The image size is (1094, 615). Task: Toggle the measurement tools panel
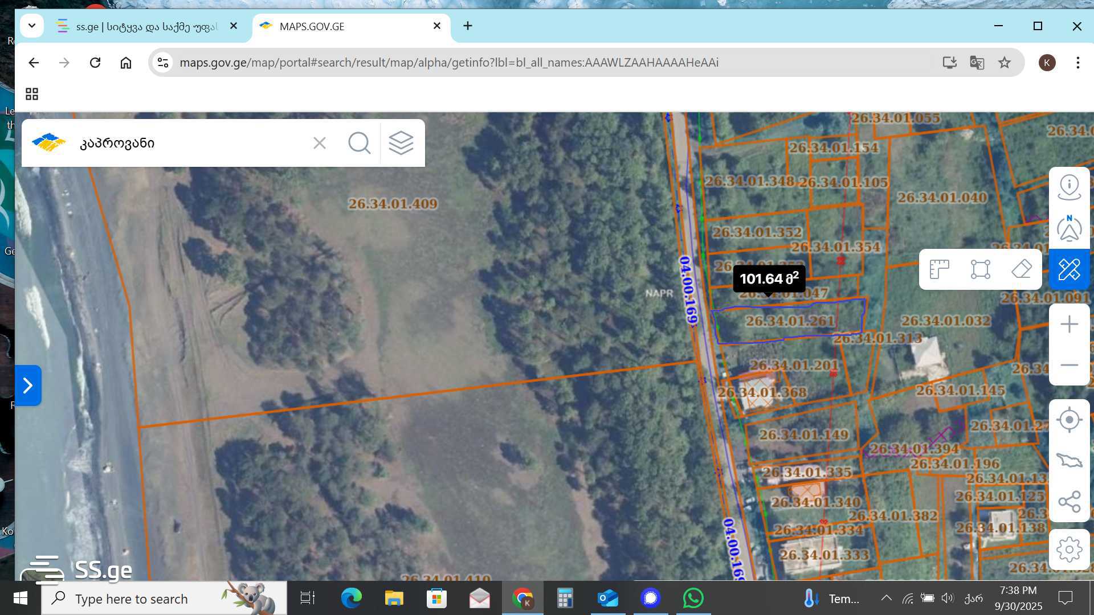(1069, 269)
